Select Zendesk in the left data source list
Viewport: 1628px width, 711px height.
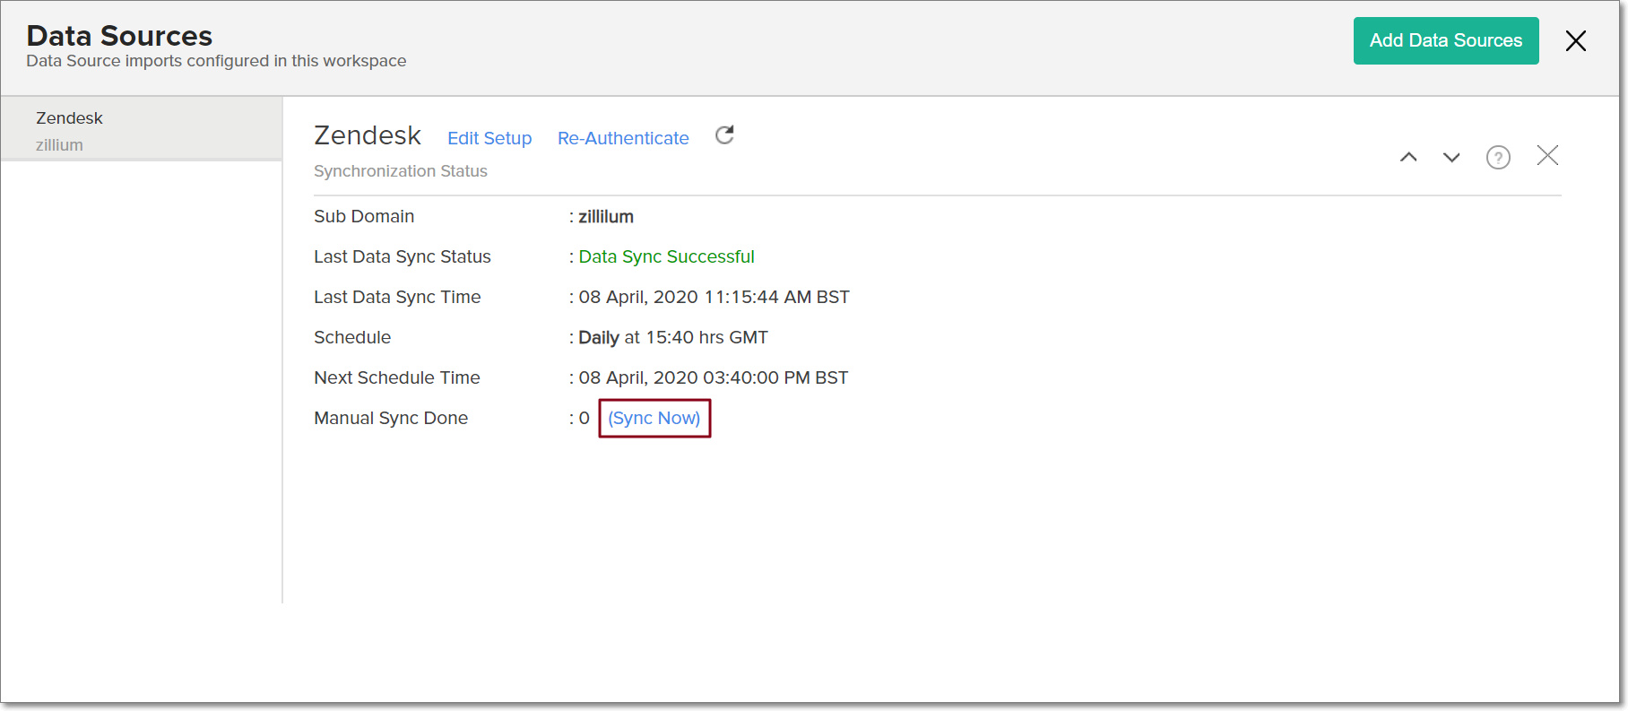[141, 129]
